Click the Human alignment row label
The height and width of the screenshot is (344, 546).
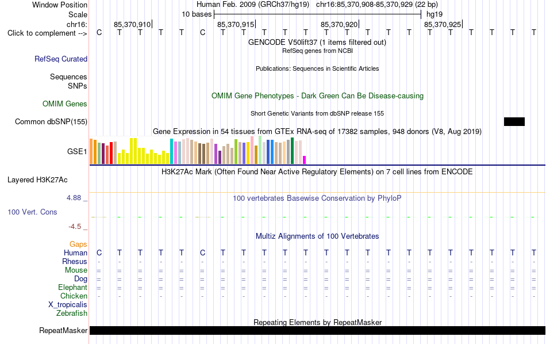point(75,253)
